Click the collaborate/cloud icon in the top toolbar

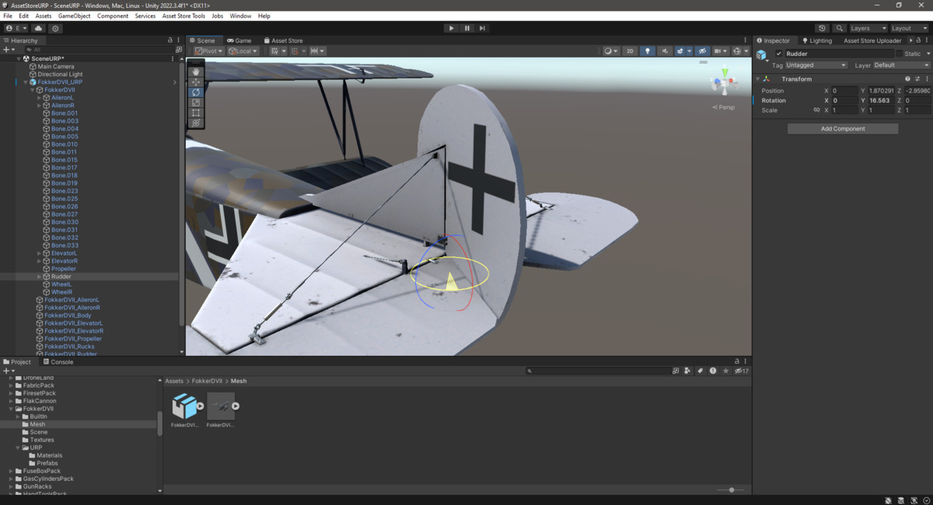pyautogui.click(x=38, y=28)
